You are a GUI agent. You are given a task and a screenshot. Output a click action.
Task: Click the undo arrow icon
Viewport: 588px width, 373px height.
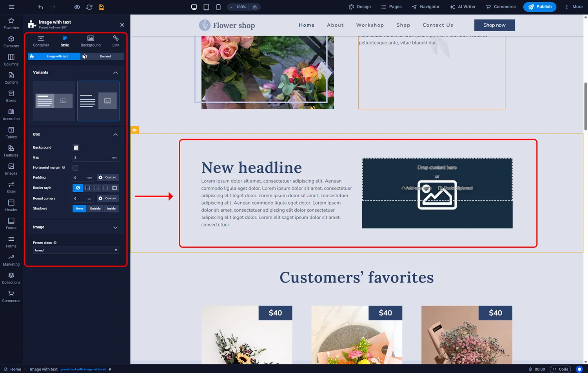pyautogui.click(x=41, y=7)
